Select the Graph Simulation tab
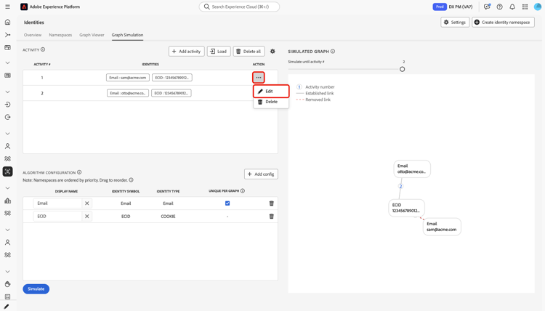Viewport: 545px width, 311px height. [x=127, y=35]
